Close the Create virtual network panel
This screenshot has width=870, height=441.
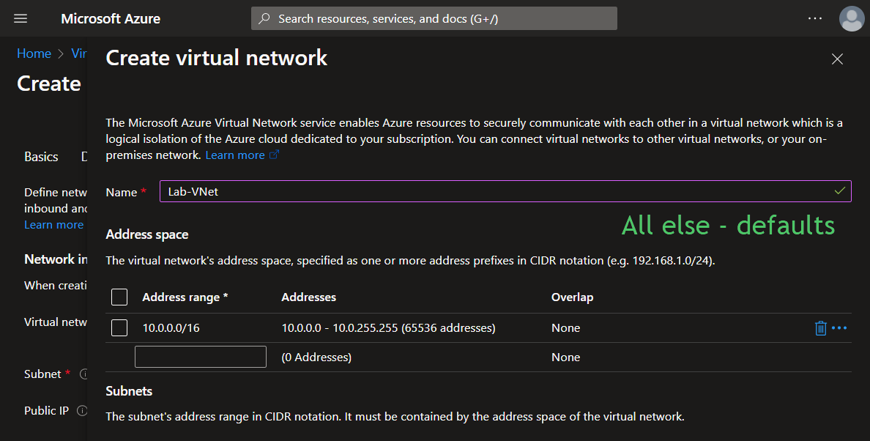(x=837, y=59)
